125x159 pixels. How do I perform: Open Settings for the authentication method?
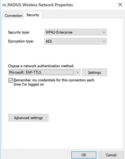(x=94, y=72)
